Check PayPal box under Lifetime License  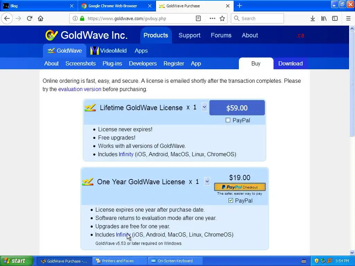click(x=228, y=120)
